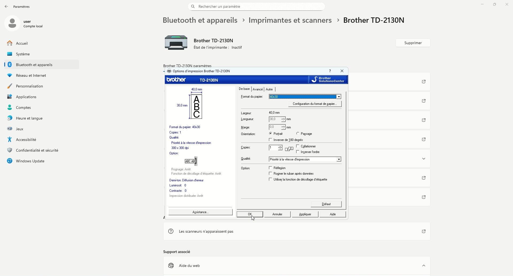Open Confidentialité et sécurité settings
513x276 pixels.
42,150
